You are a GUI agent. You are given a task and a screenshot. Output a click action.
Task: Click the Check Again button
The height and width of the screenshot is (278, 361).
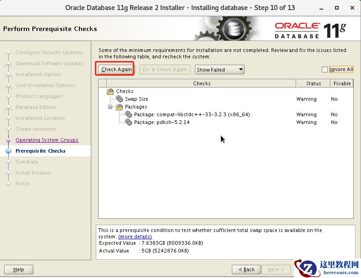pos(116,69)
